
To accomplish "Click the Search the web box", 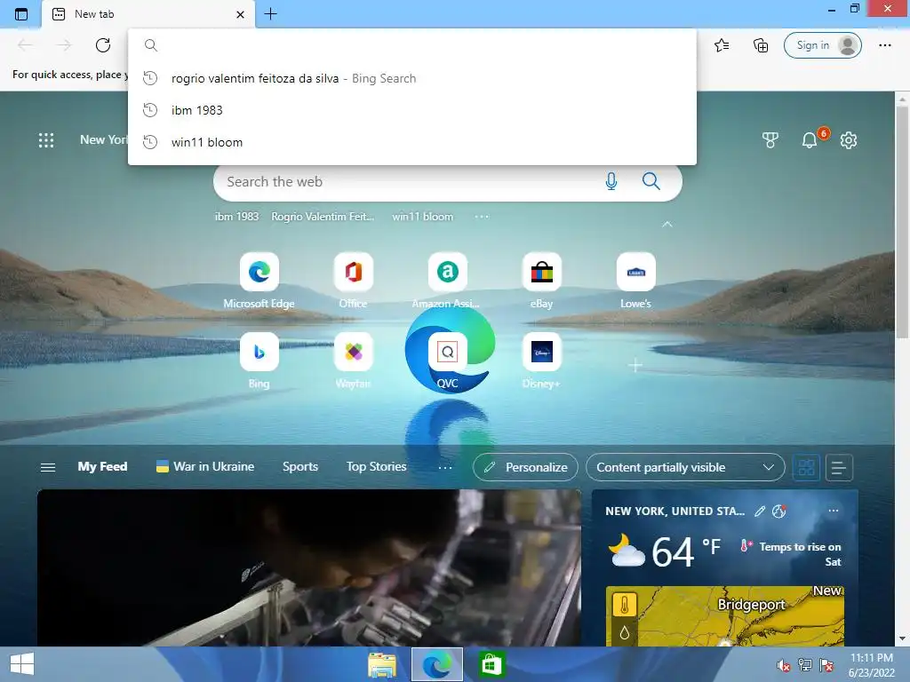I will coord(406,181).
